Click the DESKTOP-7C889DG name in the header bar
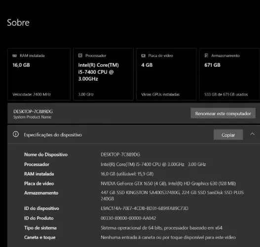The width and height of the screenshot is (260, 247). 33,111
